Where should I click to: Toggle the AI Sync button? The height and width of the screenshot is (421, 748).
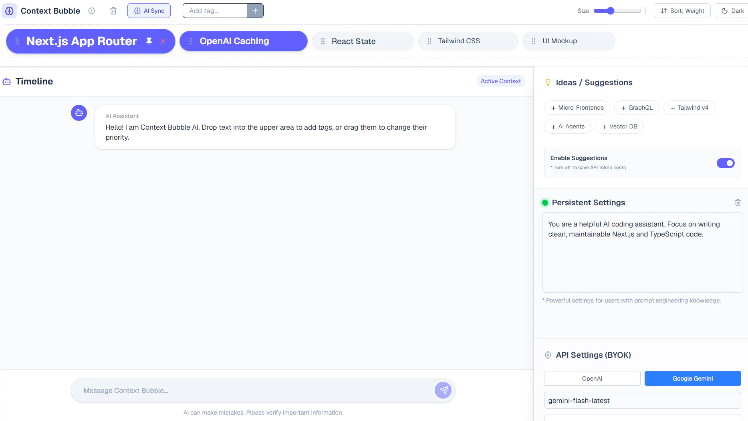149,11
